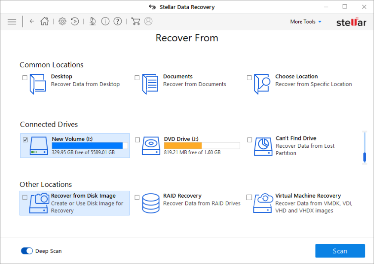The image size is (374, 264).
Task: Click the Choose Location magnifier icon
Action: 262,84
